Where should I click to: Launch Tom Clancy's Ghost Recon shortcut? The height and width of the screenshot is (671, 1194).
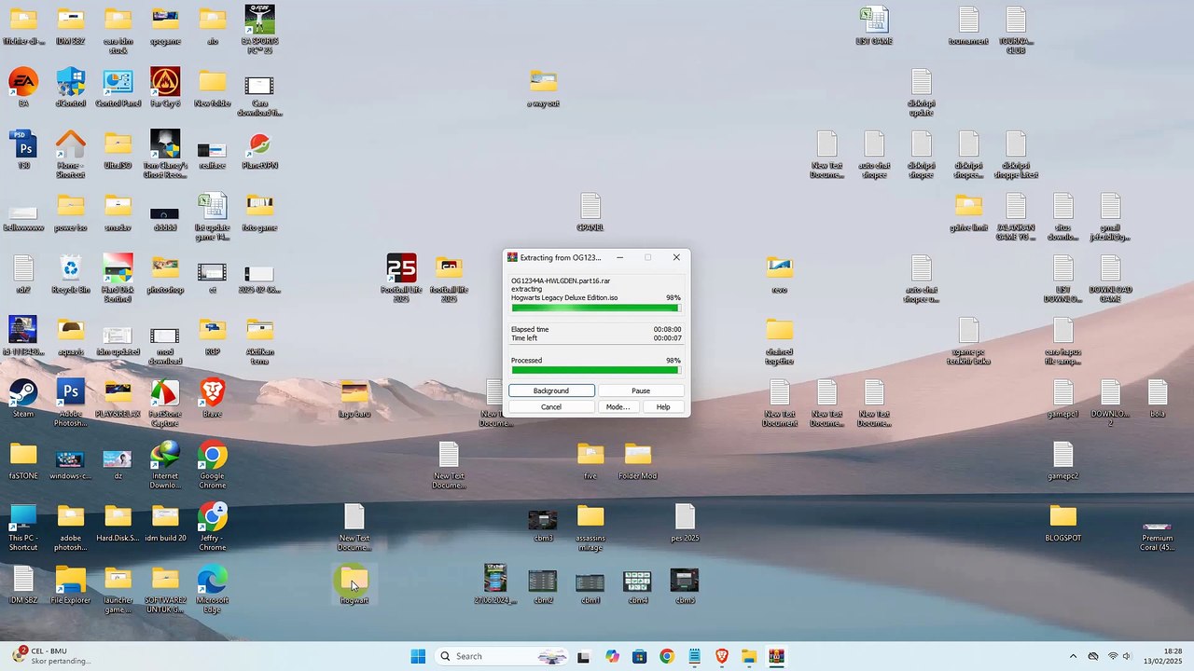pos(165,154)
